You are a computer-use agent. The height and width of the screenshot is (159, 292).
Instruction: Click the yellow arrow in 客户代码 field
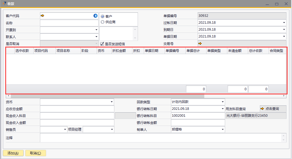[42, 16]
